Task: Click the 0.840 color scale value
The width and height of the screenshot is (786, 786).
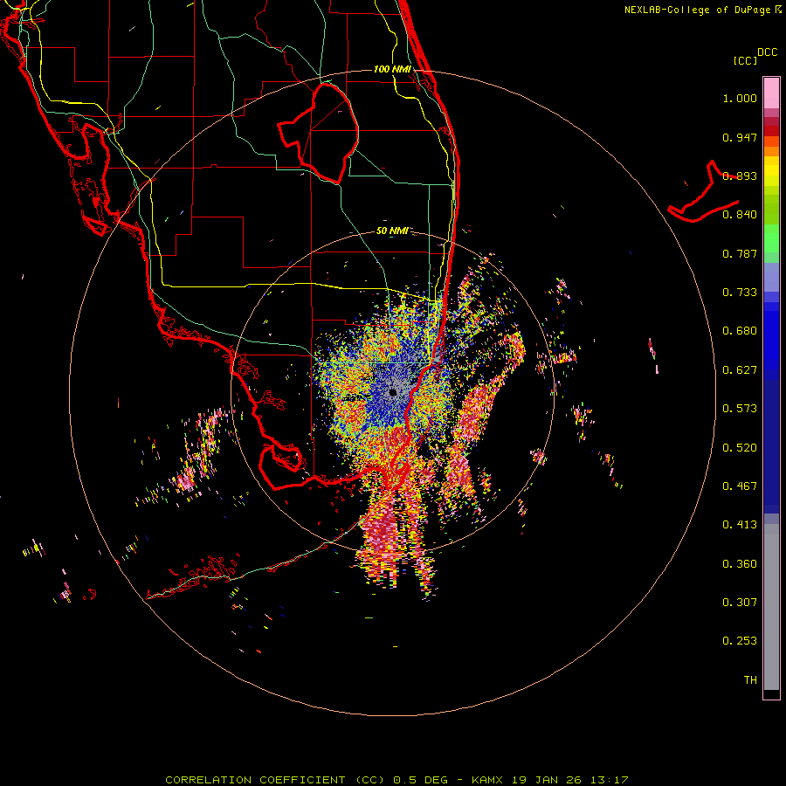Action: coord(740,215)
